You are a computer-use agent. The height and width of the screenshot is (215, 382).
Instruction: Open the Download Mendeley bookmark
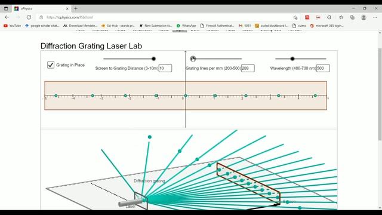point(80,26)
